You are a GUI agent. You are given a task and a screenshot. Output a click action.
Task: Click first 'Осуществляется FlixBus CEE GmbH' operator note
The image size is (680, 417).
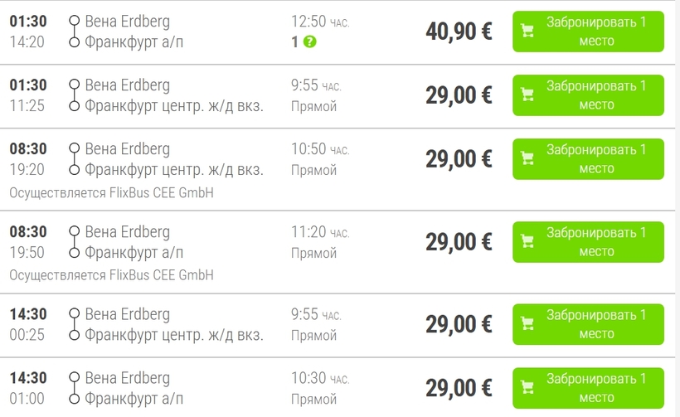pyautogui.click(x=111, y=192)
